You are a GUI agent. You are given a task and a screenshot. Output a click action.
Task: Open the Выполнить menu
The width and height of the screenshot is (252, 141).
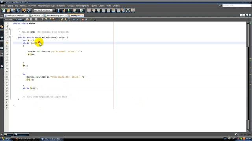tap(61, 6)
